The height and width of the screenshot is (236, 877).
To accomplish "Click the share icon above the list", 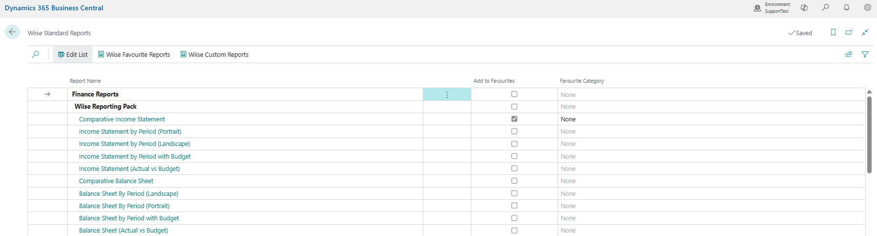I will (x=849, y=54).
